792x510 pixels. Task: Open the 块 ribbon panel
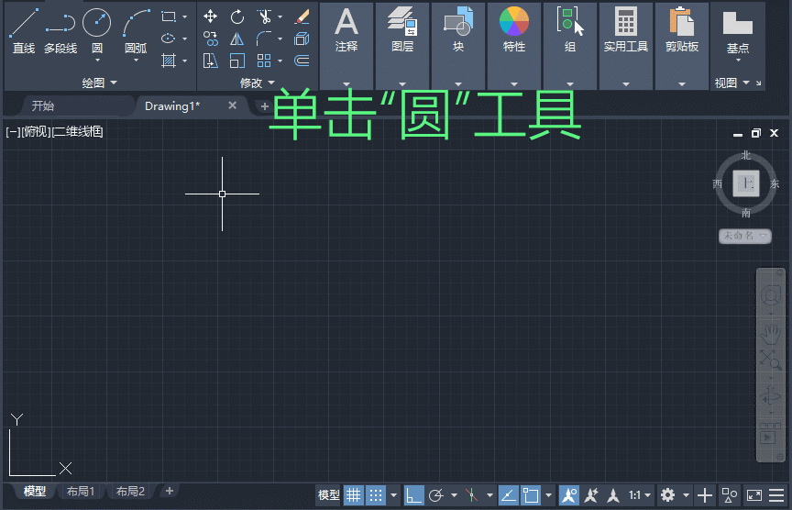tap(458, 46)
